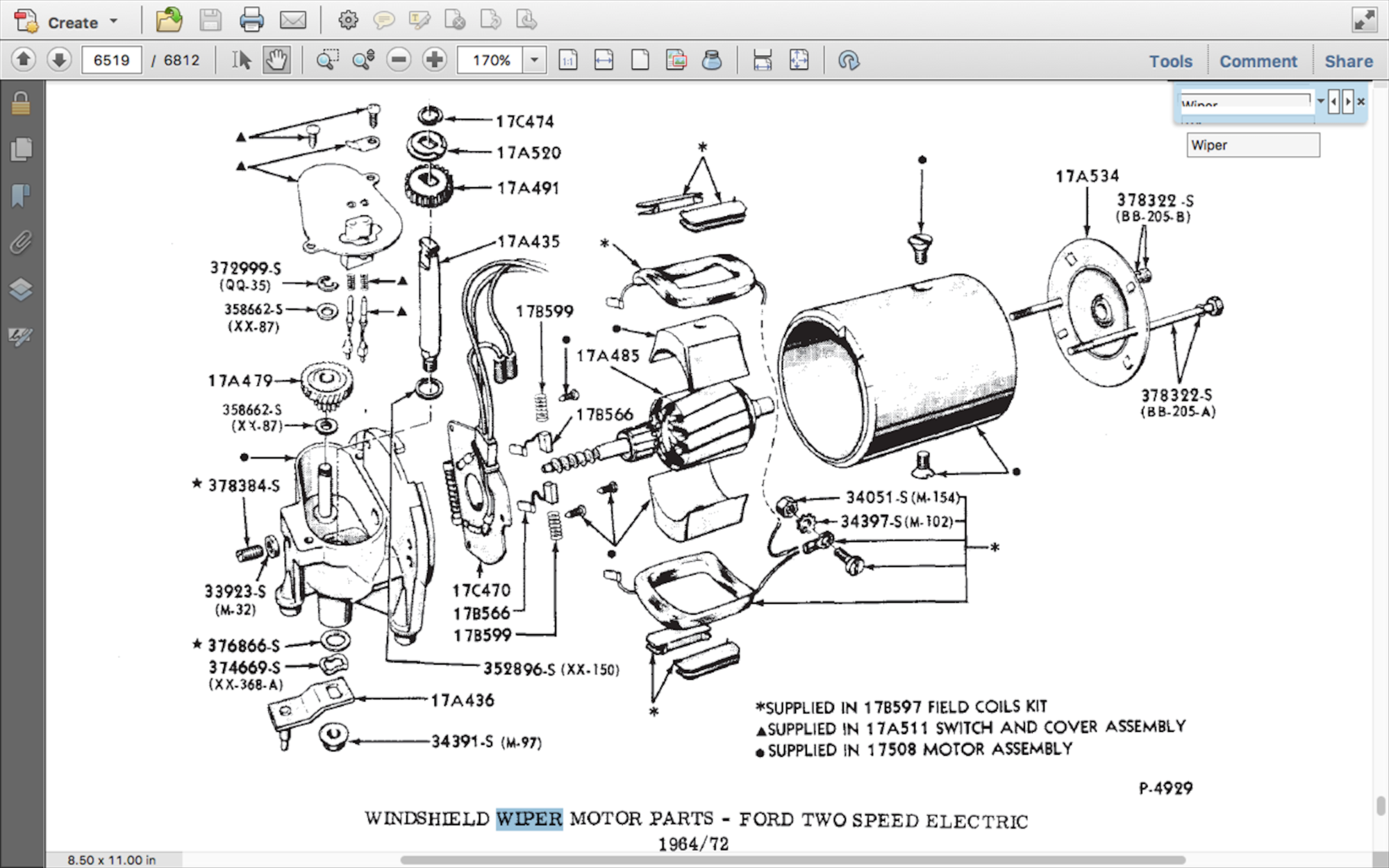Find next search result arrow
Screen dimensions: 1389x868
click(1348, 102)
